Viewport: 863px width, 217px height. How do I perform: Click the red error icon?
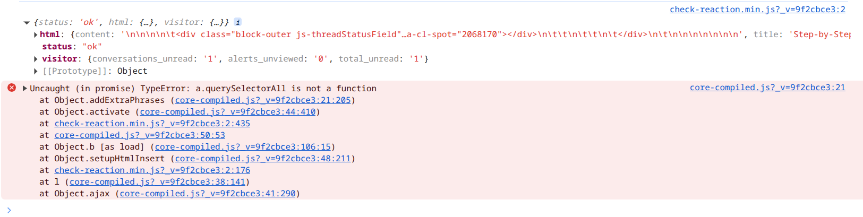tap(11, 88)
